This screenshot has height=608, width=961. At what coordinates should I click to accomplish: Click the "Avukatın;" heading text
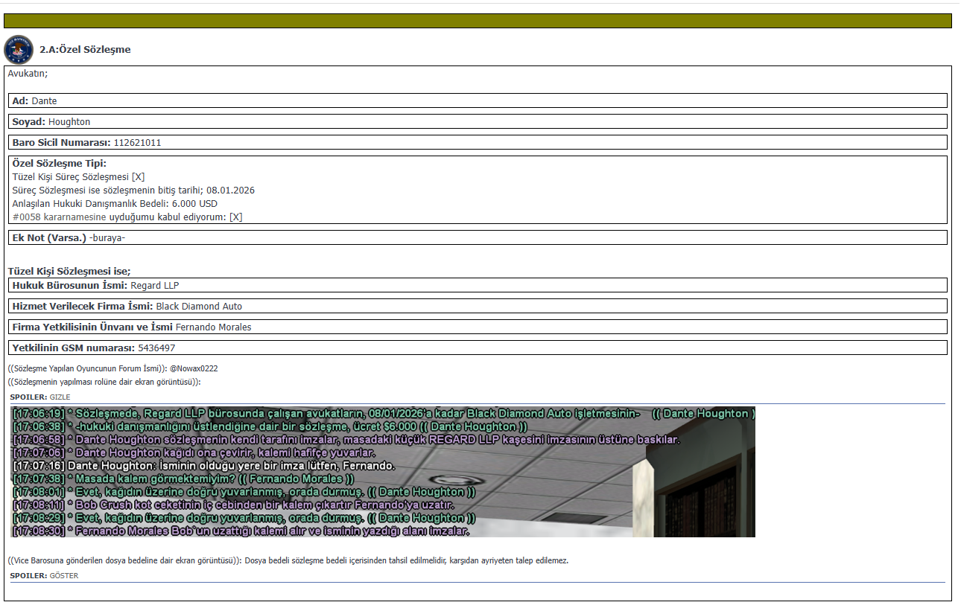coord(28,74)
